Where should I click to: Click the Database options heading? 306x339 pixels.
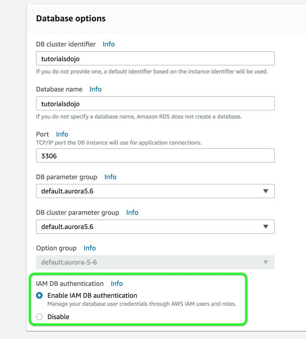click(x=71, y=19)
